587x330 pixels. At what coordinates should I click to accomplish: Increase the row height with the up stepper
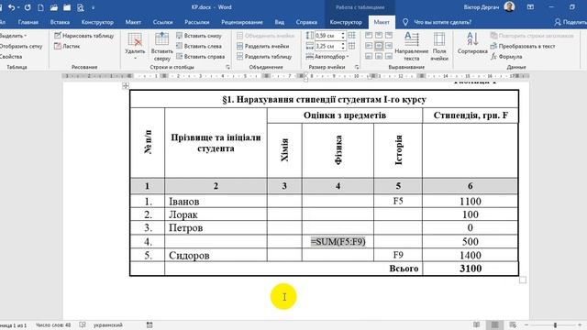[343, 34]
